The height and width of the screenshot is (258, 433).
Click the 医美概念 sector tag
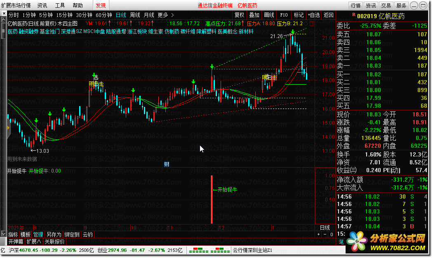[228, 31]
